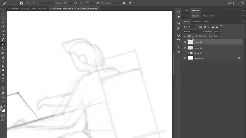Screen dimensions: 246x138
Task: Select the Dodge tool
Action: coord(3,71)
